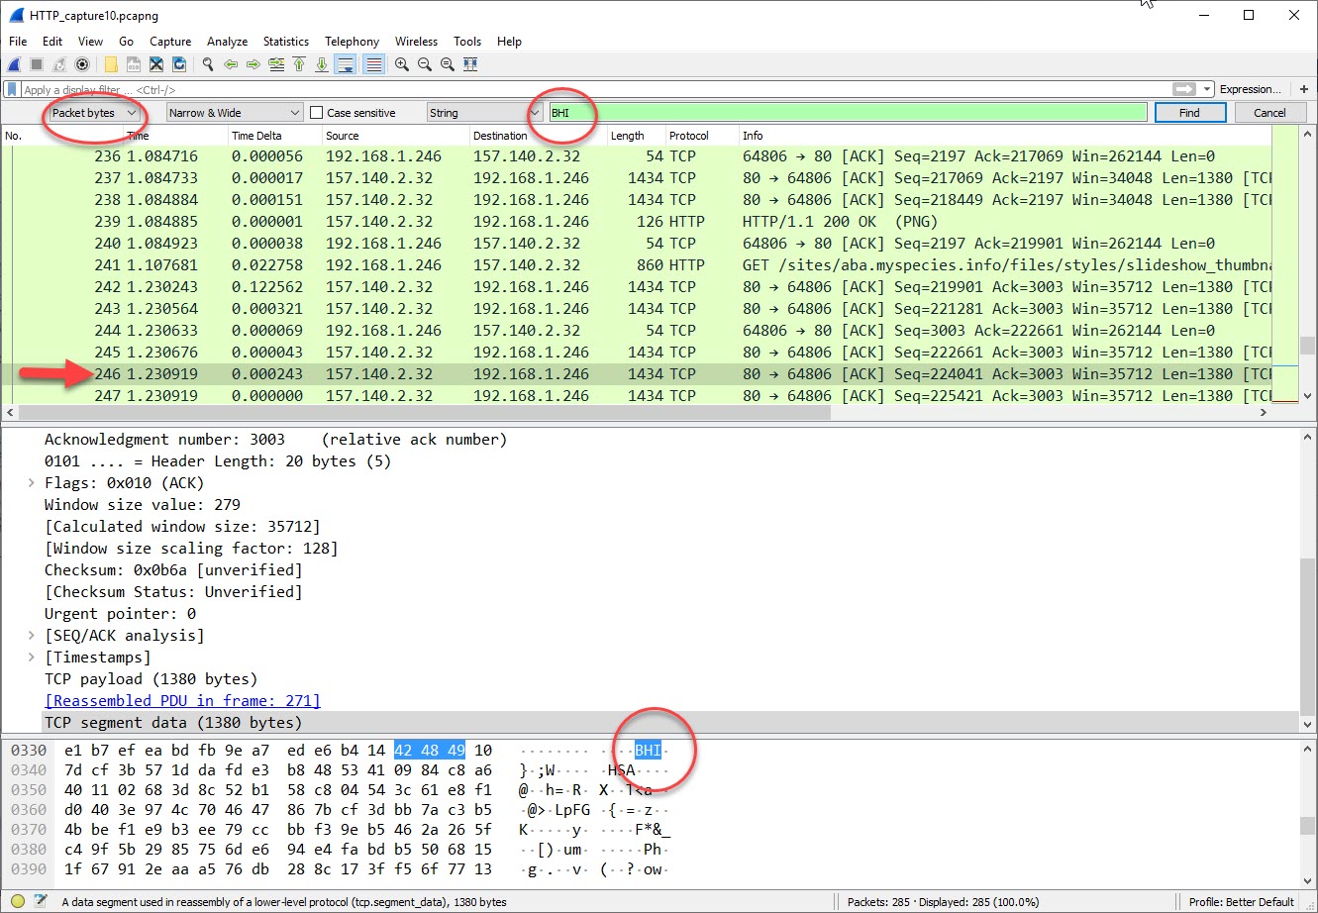Open the Statistics menu

tap(285, 41)
